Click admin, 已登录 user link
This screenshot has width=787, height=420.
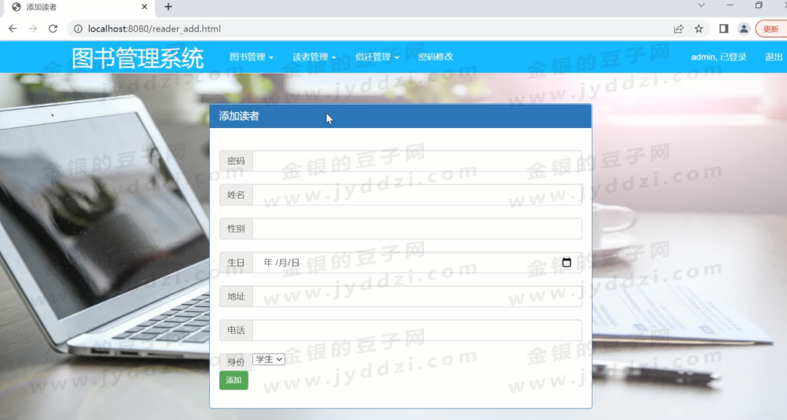(719, 57)
